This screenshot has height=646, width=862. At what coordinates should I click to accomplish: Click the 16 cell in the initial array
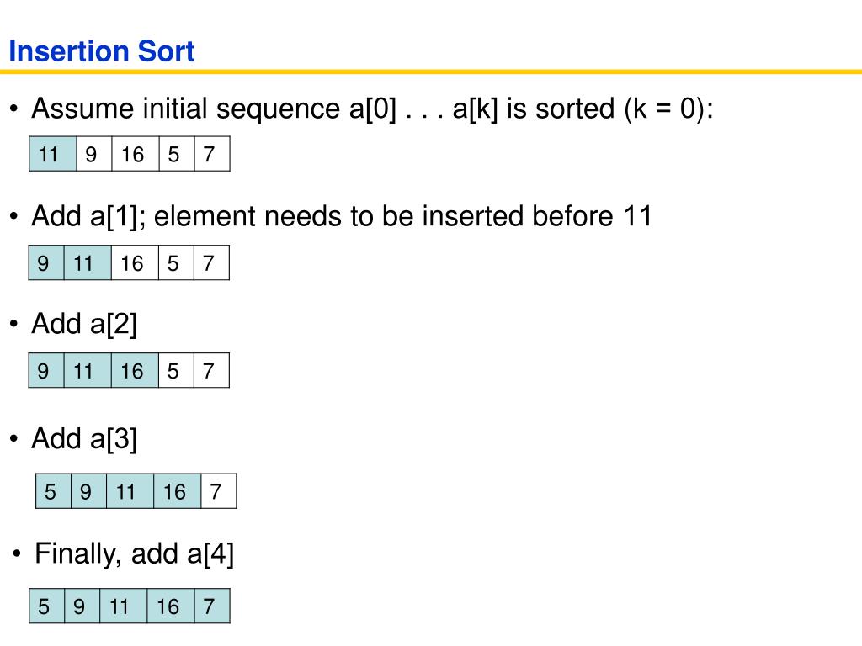136,154
